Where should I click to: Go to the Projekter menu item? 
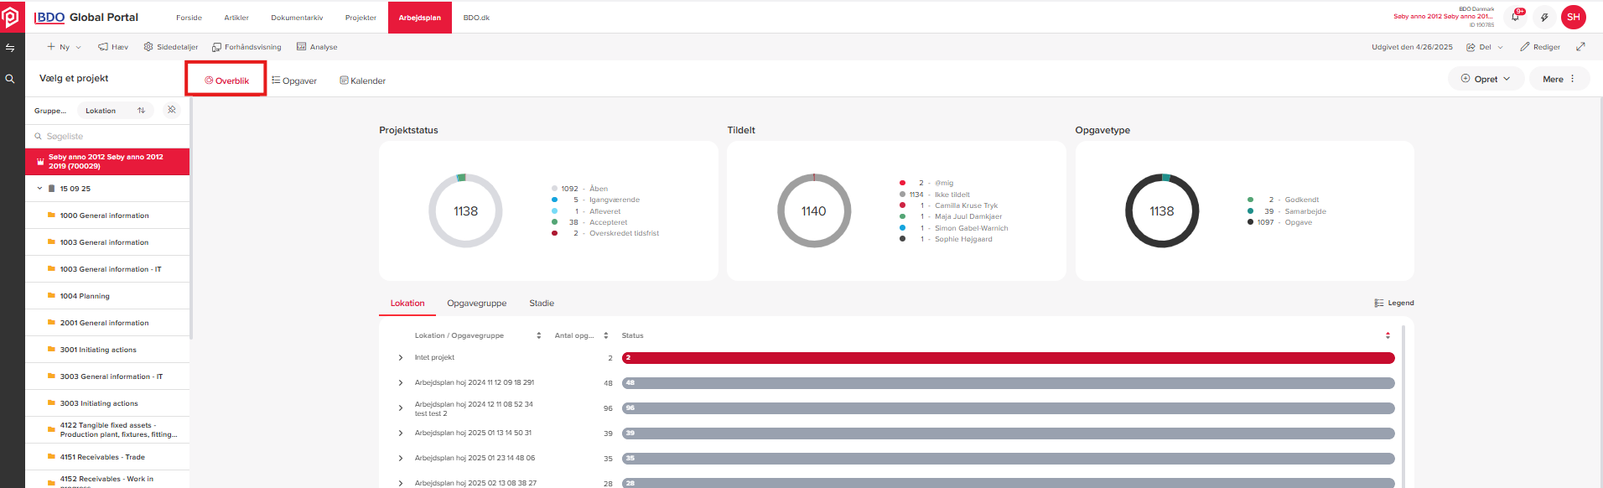361,18
